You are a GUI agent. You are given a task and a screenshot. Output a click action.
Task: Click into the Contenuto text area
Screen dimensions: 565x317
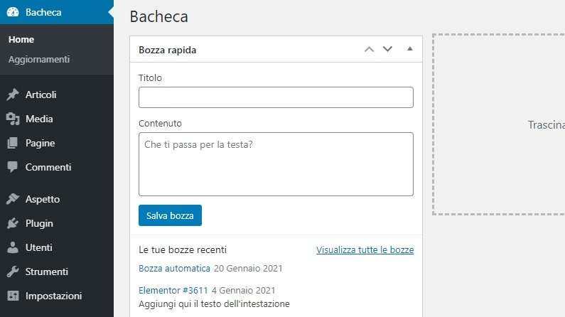276,163
